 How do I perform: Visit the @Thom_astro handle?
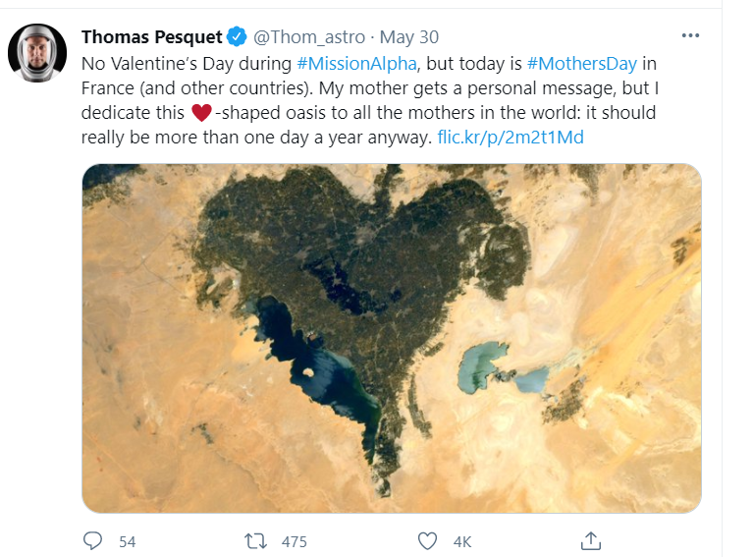click(309, 37)
